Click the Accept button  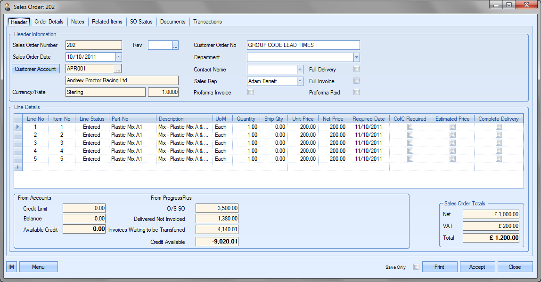tap(477, 267)
